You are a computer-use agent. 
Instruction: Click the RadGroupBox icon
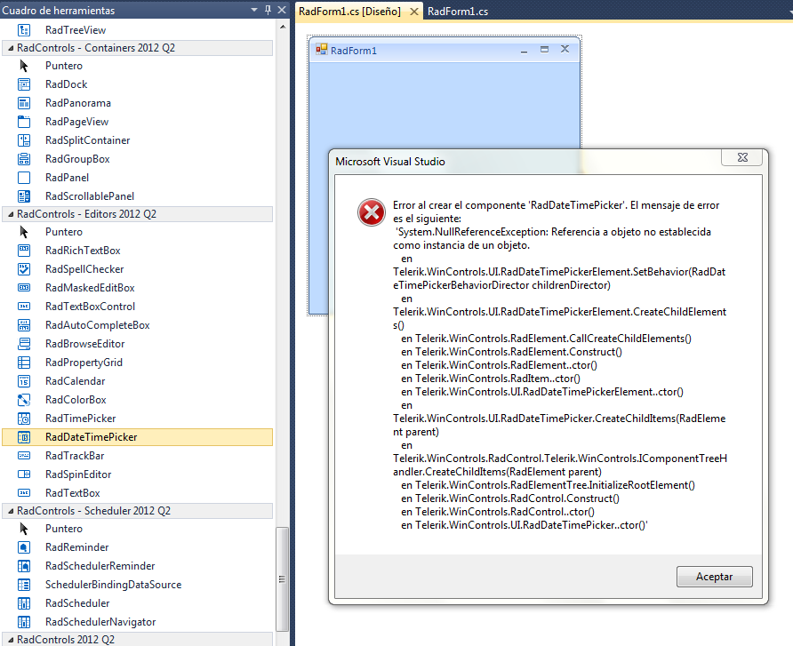[24, 159]
